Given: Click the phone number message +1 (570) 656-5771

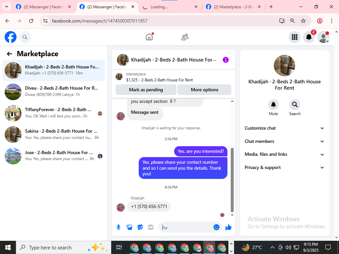Looking at the screenshot, I should click(x=149, y=206).
